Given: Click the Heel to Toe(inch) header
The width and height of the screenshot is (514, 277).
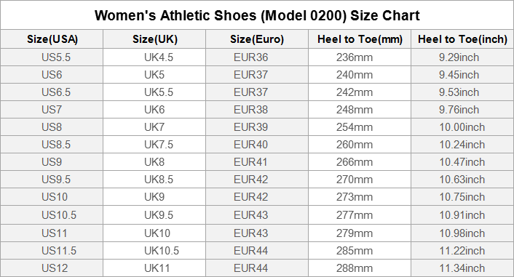Looking at the screenshot, I should [x=462, y=39].
